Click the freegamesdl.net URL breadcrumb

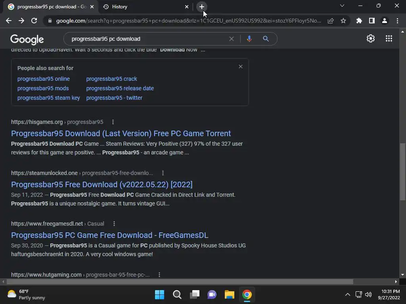(57, 224)
